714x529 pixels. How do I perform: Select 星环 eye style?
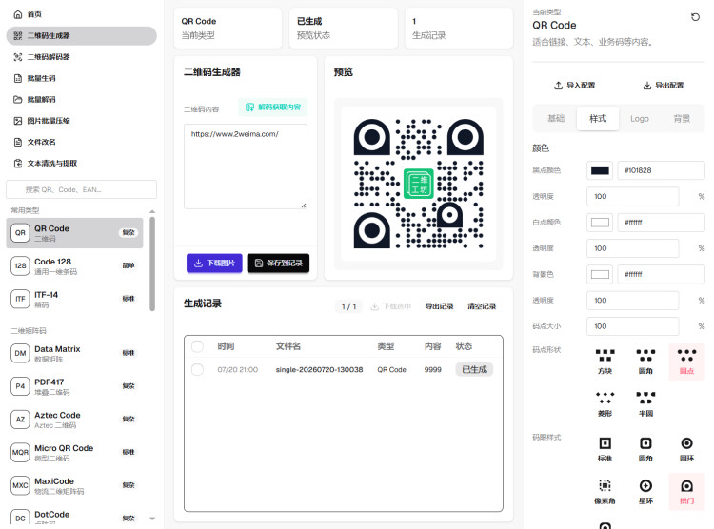click(645, 492)
